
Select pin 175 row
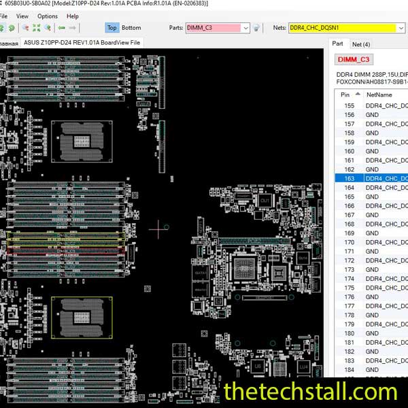point(371,288)
